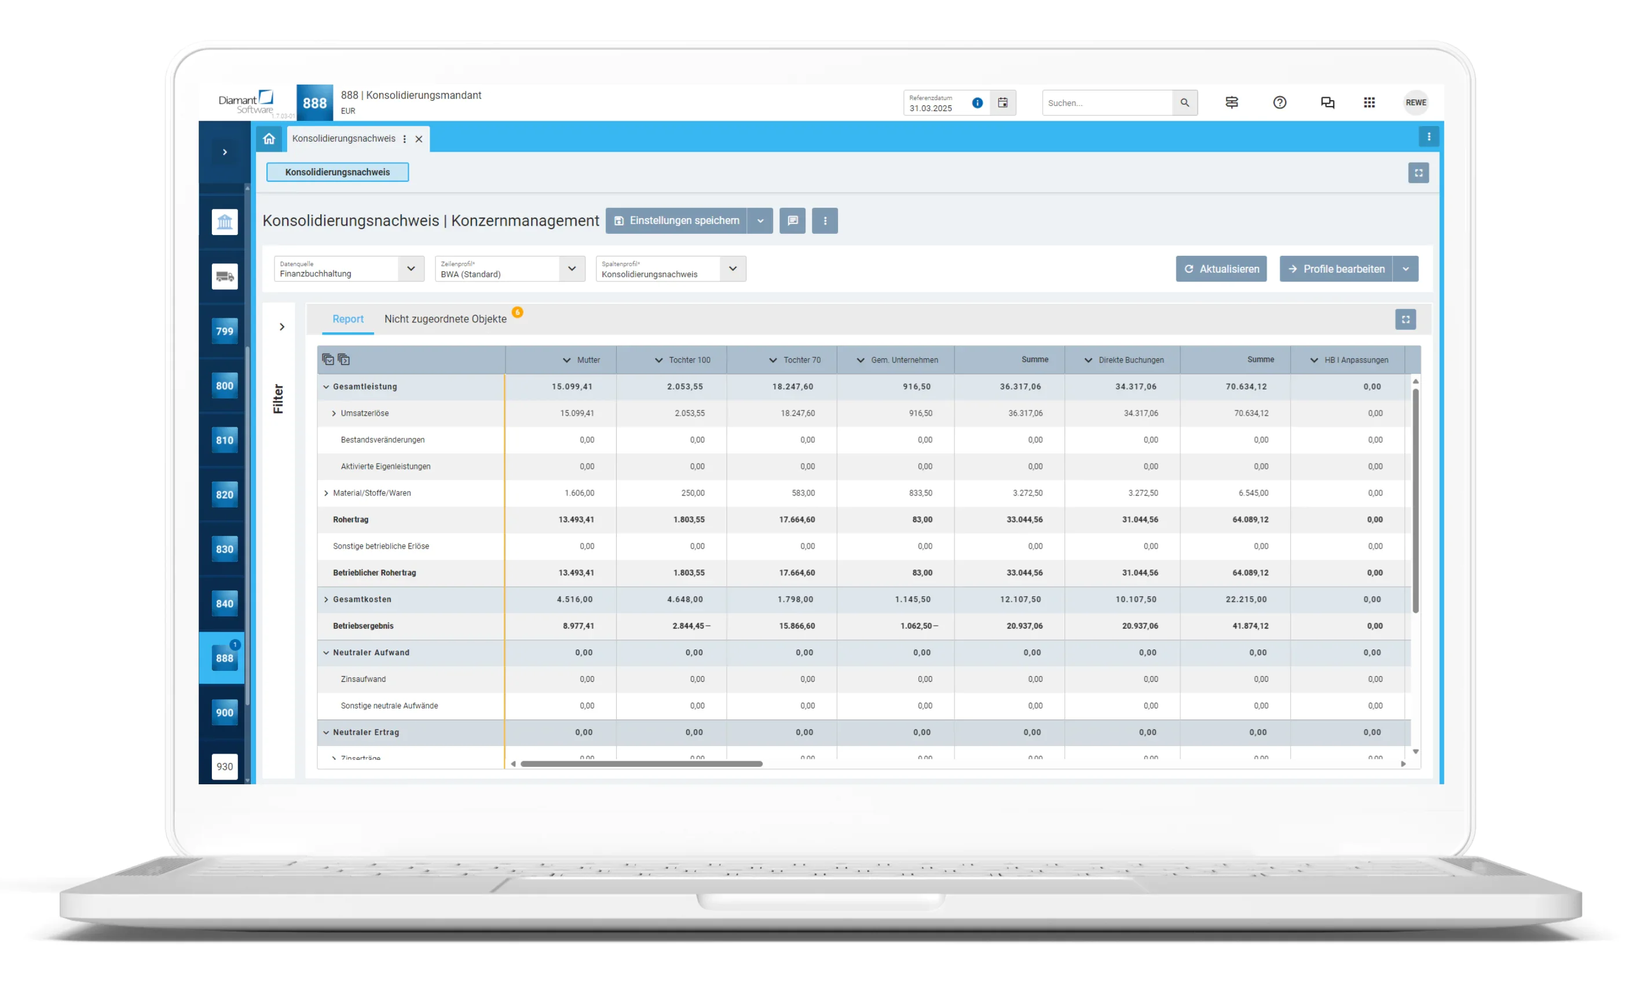Open the chat messages icon
This screenshot has height=984, width=1640.
[x=1327, y=103]
